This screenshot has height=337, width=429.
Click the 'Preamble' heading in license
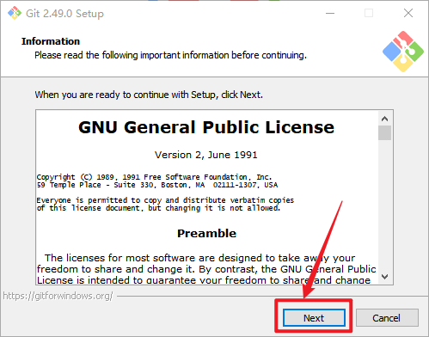tap(206, 233)
